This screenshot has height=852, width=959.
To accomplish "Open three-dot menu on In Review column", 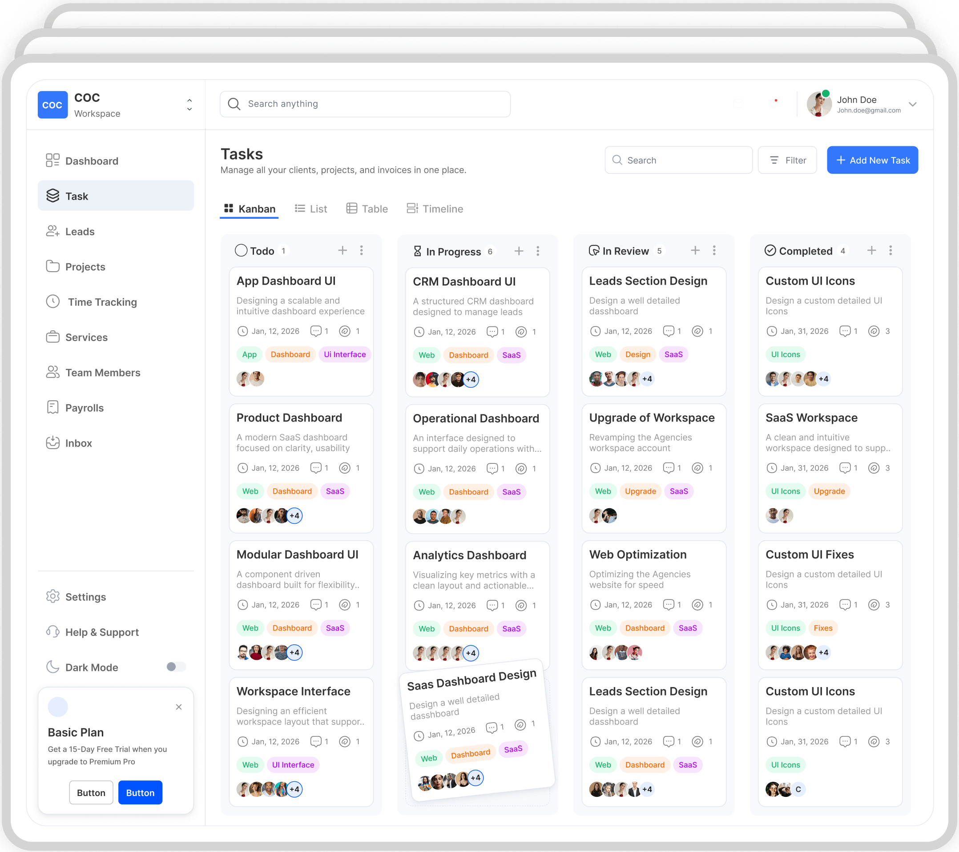I will [714, 250].
